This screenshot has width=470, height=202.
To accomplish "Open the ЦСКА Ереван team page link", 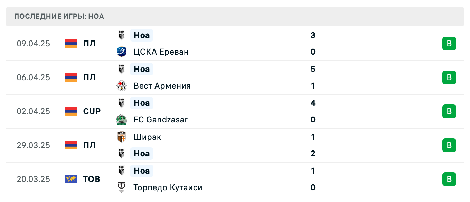I will pyautogui.click(x=161, y=52).
